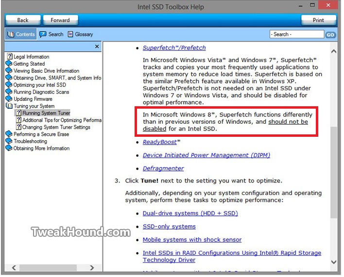Select Legal Information in contents tree
This screenshot has height=277, width=344.
click(32, 57)
